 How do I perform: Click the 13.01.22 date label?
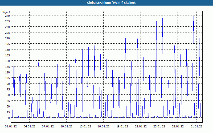tap(85, 126)
